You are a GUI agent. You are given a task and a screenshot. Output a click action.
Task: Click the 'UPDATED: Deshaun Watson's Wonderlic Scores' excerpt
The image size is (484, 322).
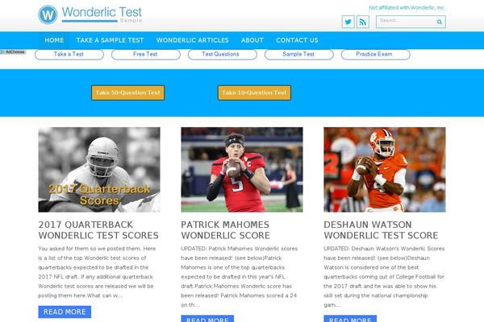pyautogui.click(x=384, y=277)
